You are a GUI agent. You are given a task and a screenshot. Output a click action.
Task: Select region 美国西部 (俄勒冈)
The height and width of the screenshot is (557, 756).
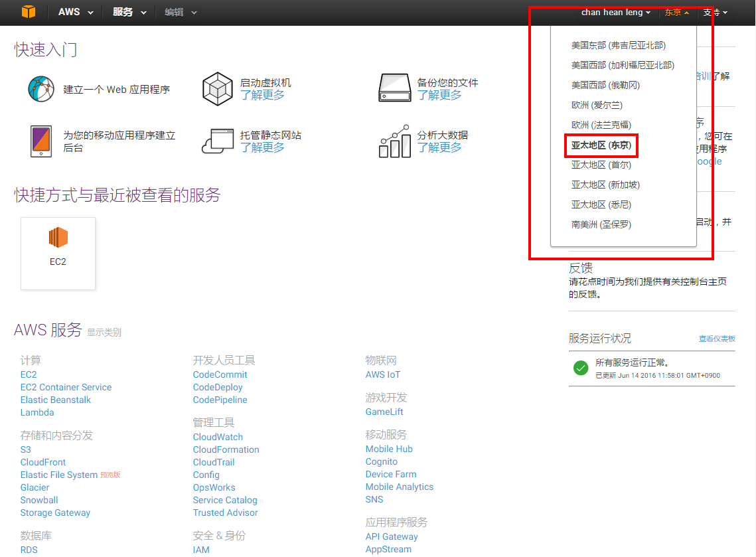(x=605, y=85)
